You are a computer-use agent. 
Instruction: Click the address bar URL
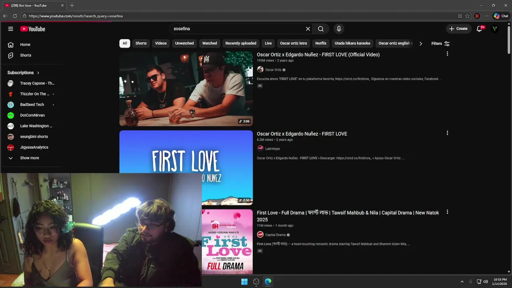(76, 16)
